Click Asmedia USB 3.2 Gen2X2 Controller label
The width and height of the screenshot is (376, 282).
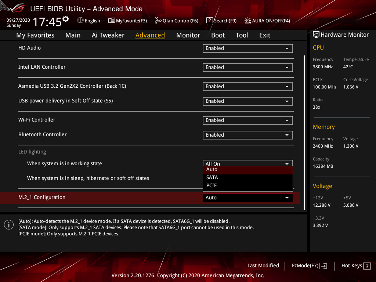point(72,86)
